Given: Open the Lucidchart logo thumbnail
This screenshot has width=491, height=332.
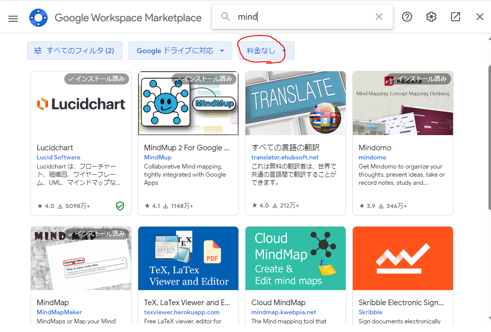Looking at the screenshot, I should click(81, 104).
